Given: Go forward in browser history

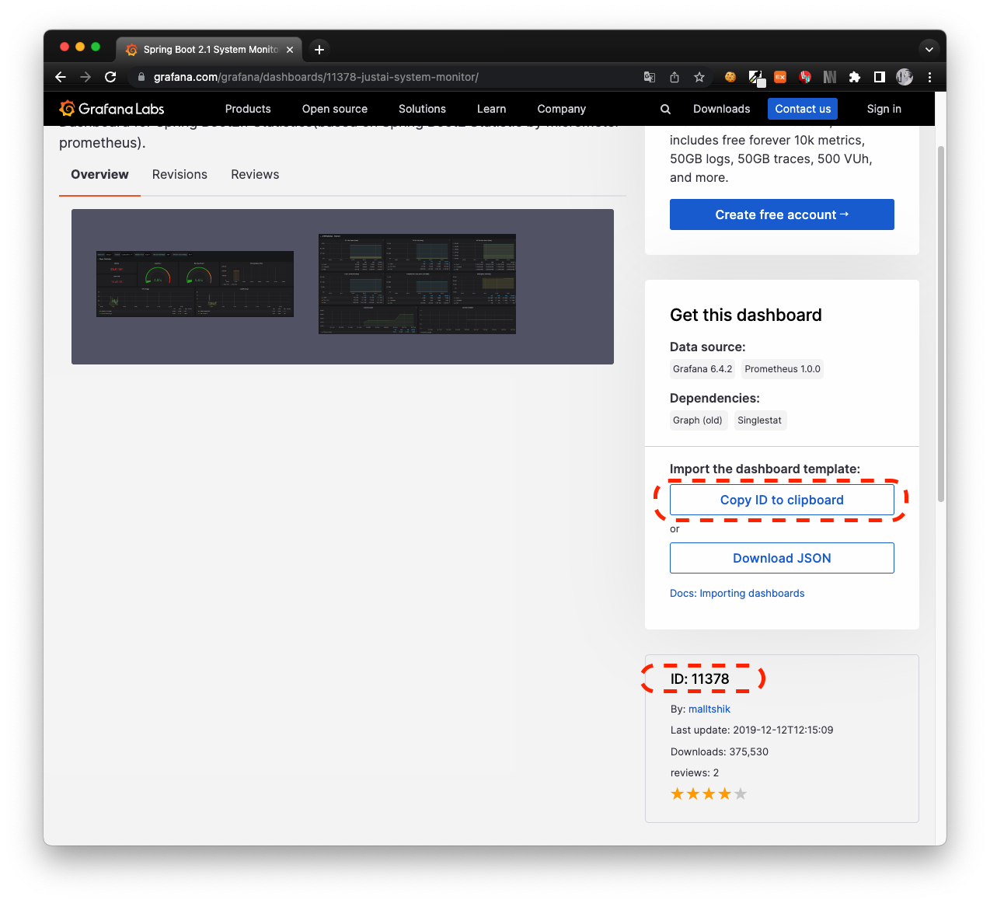Looking at the screenshot, I should 85,77.
